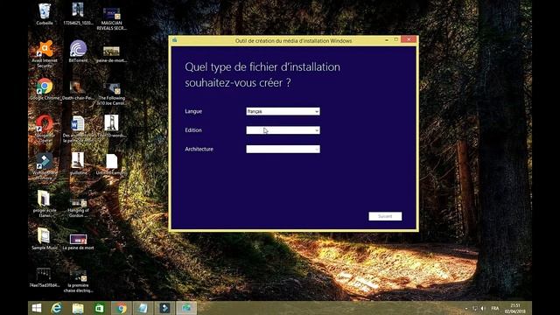Select the Google Chrome desktop shortcut
560x315 pixels.
[x=45, y=89]
